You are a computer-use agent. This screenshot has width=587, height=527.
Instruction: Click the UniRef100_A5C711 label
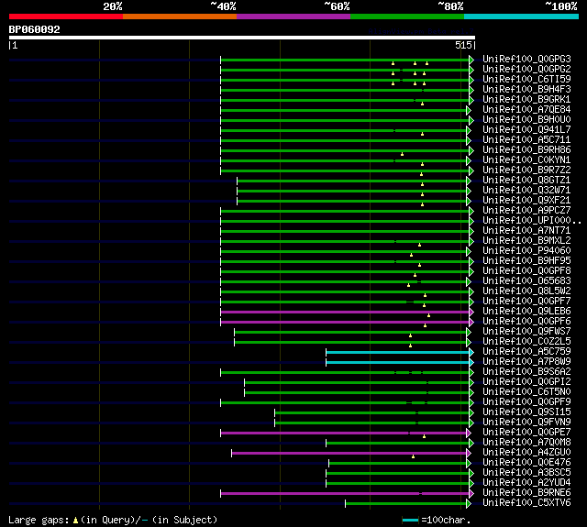coord(526,140)
